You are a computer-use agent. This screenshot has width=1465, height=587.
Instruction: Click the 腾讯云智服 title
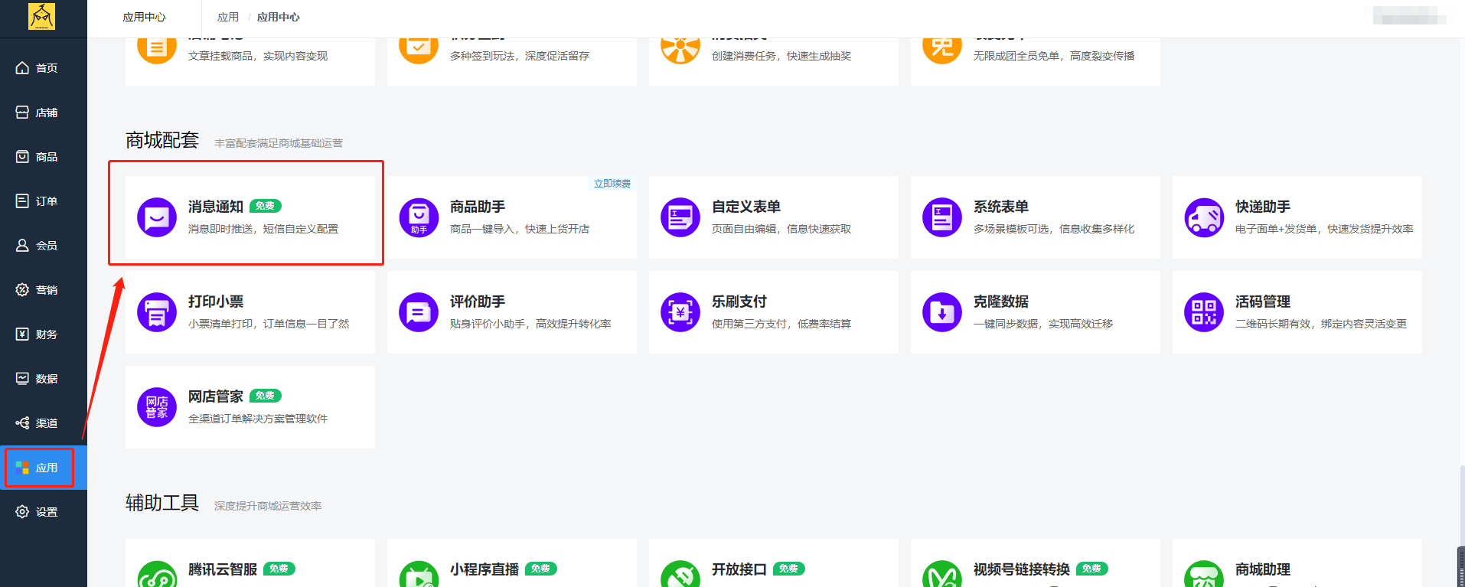tap(223, 569)
